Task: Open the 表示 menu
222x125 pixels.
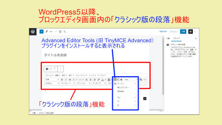Action: 65,75
